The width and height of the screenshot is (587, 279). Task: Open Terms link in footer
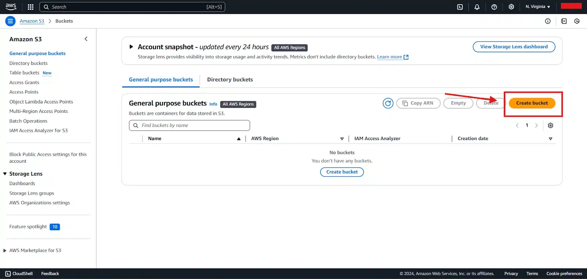click(x=532, y=274)
